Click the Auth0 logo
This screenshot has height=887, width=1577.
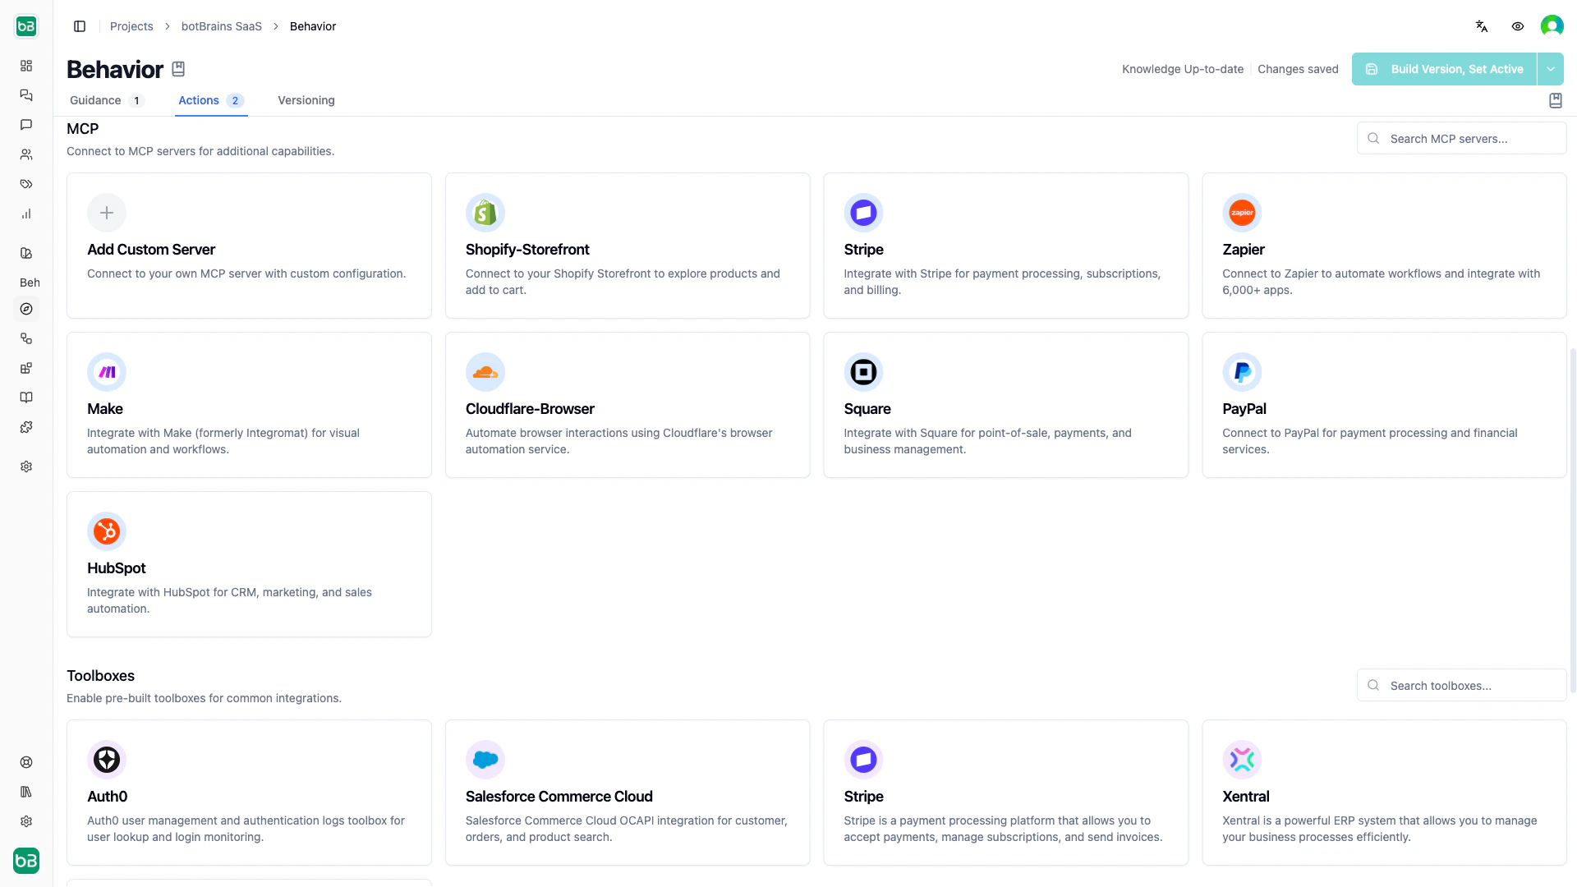tap(107, 760)
